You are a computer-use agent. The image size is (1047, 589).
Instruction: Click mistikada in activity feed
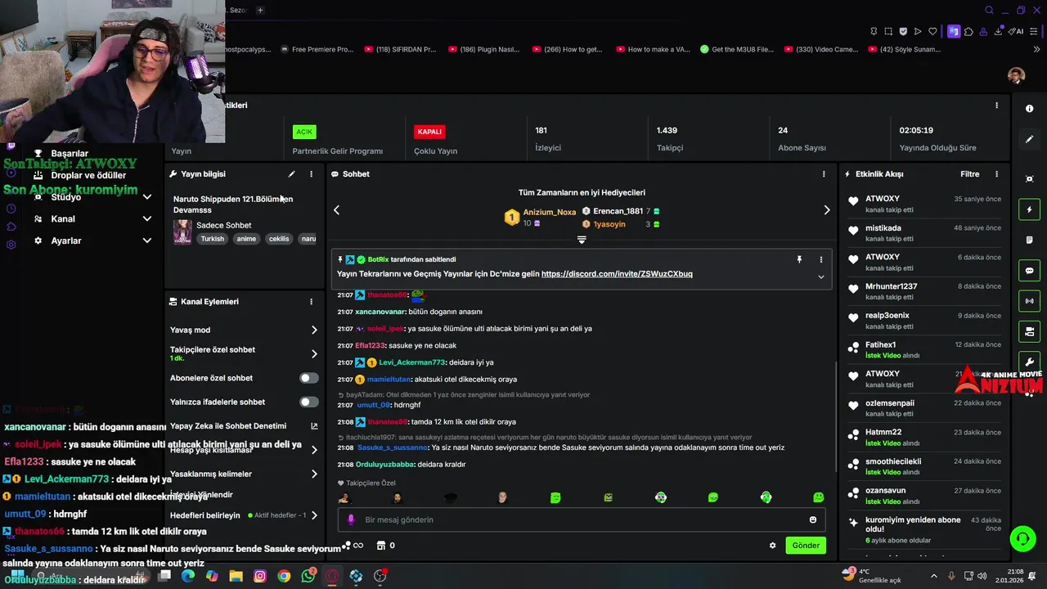883,228
